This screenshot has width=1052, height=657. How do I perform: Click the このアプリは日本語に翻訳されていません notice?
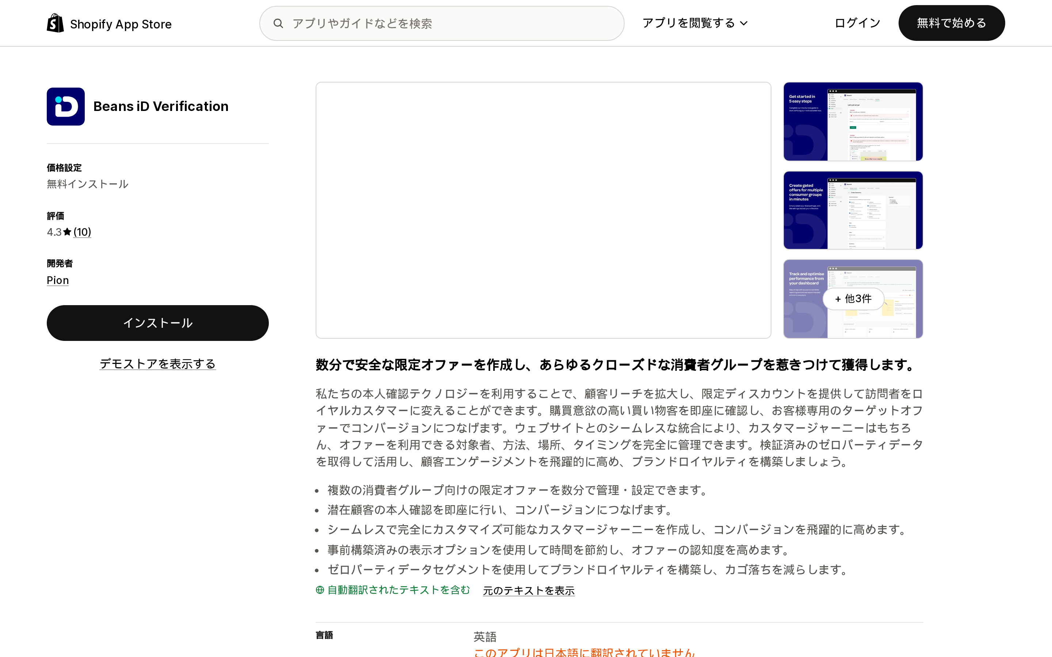[x=584, y=652]
